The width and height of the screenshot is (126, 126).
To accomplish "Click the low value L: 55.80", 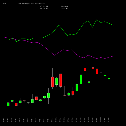I will tap(64, 9).
